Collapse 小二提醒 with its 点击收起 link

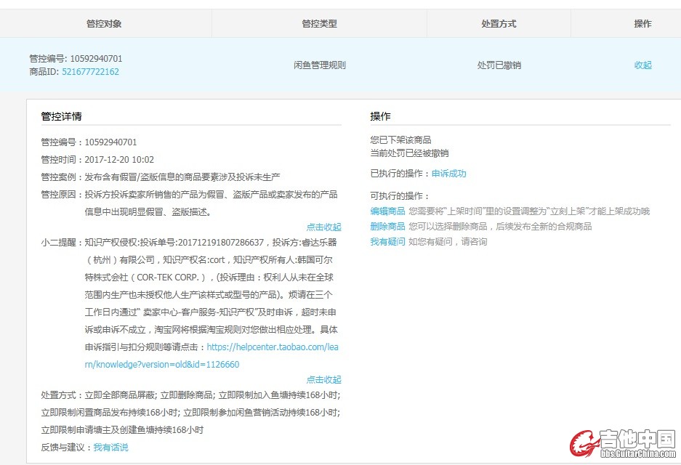tap(323, 379)
